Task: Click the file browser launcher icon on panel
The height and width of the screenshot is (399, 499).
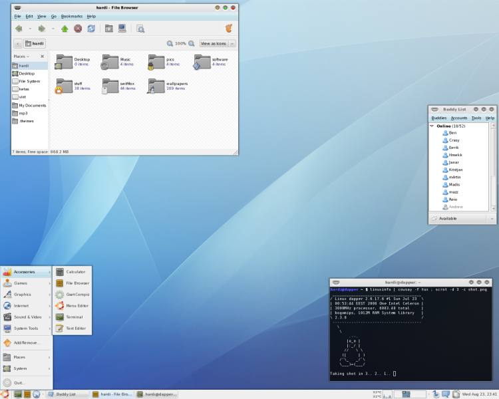Action: tap(27, 394)
